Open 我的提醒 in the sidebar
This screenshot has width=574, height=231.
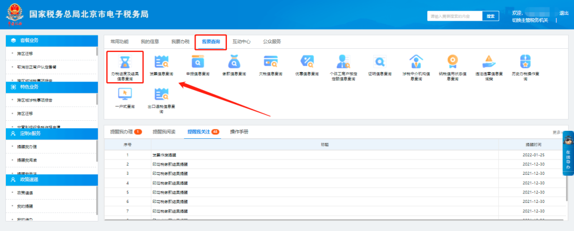tap(25, 206)
